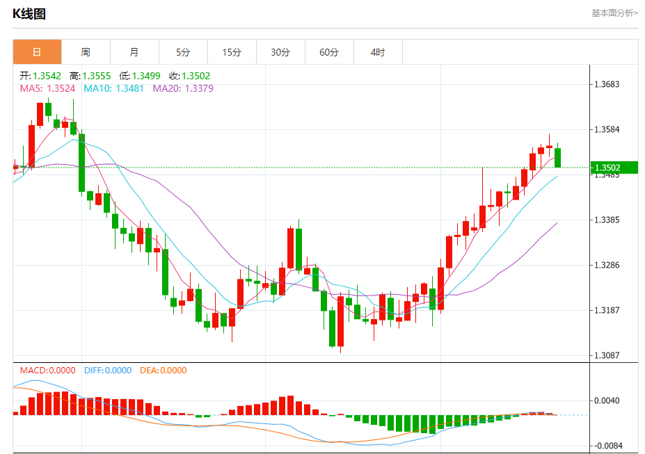Image resolution: width=645 pixels, height=454 pixels.
Task: Click the close price 收:1.3502
Action: (x=190, y=76)
